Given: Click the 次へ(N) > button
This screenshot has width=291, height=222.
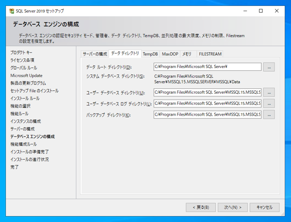Looking at the screenshot, I should [232, 207].
